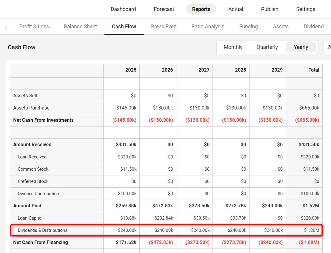The image size is (331, 253).
Task: Navigate to the Actual section
Action: pyautogui.click(x=235, y=9)
